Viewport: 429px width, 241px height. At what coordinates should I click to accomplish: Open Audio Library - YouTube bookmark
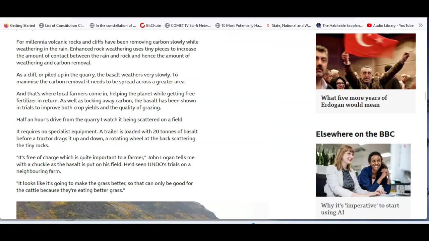coord(390,25)
